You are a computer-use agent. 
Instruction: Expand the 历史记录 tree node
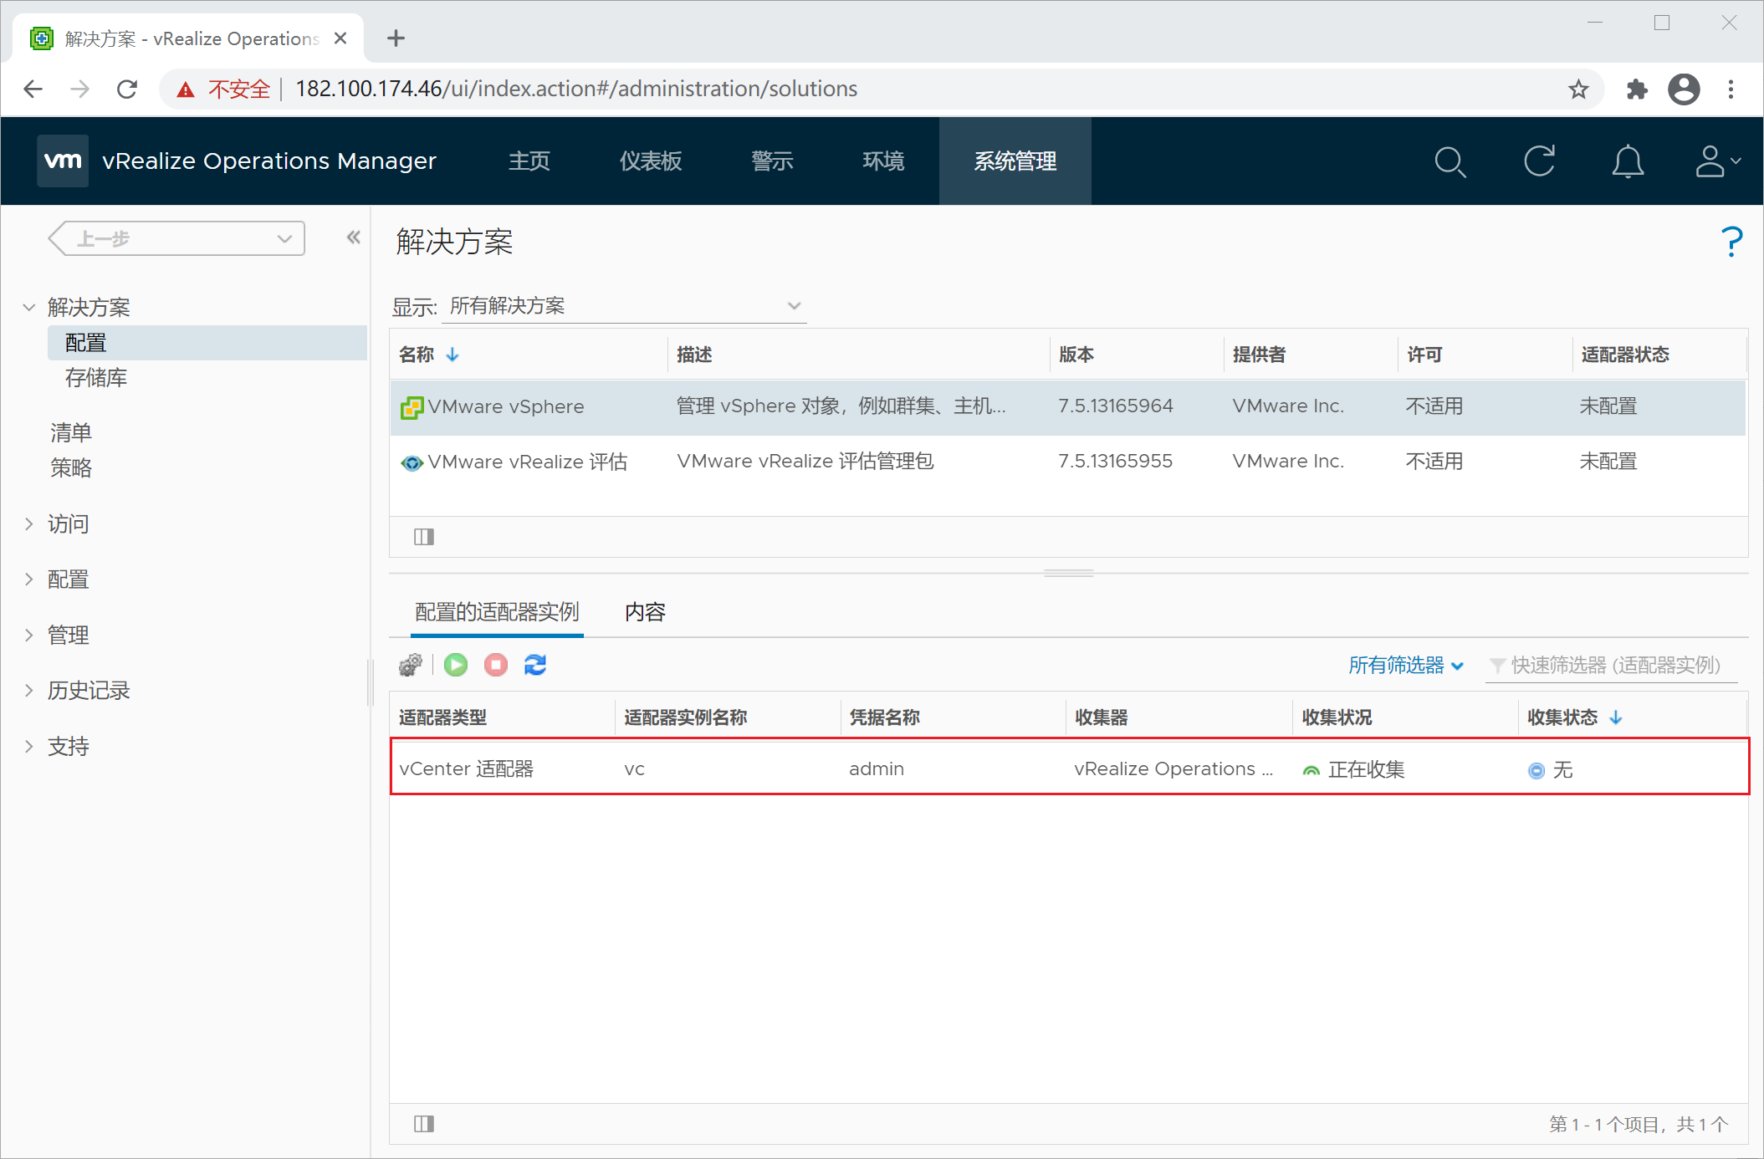click(x=29, y=691)
